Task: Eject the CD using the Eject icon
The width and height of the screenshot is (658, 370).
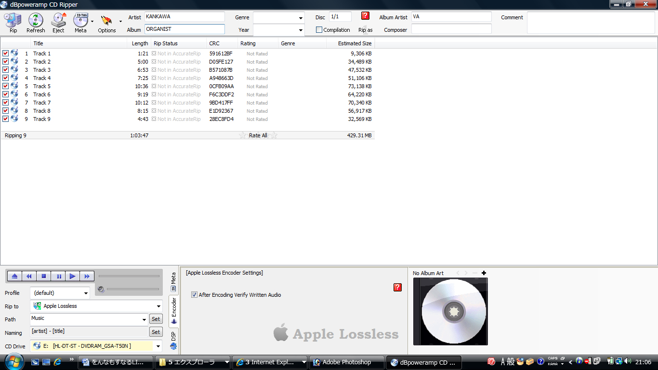Action: 58,22
